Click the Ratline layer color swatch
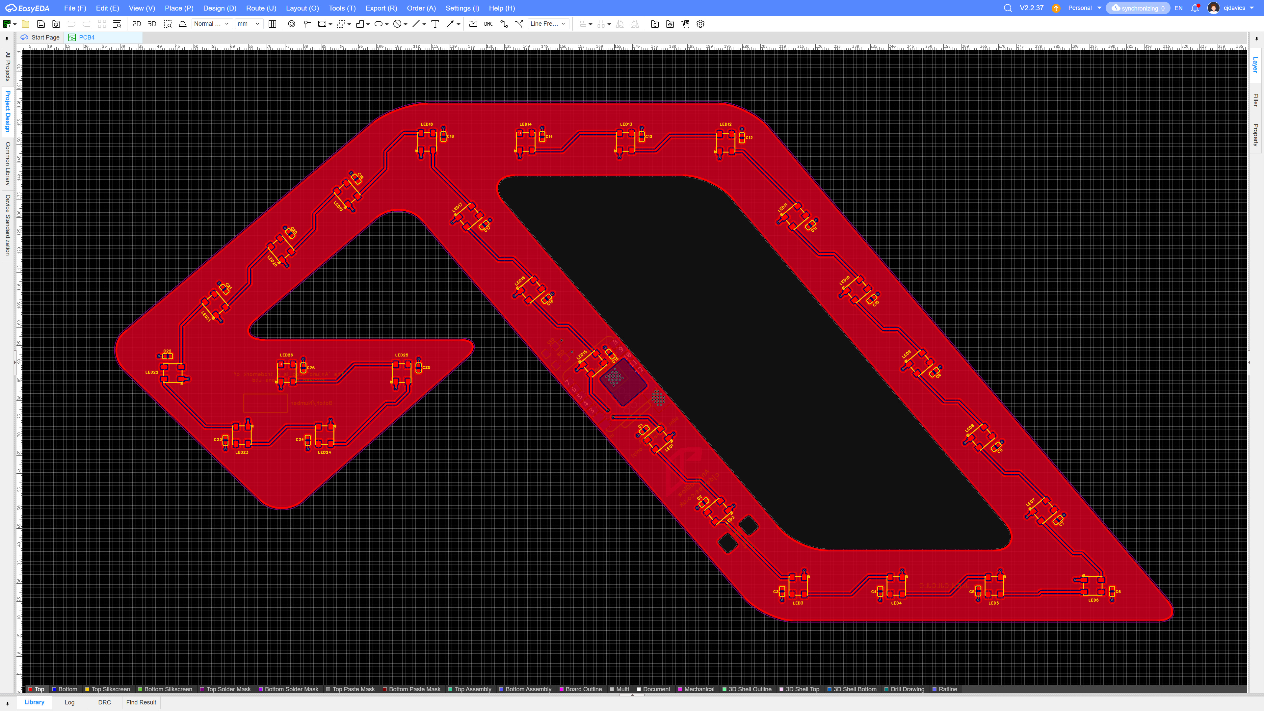This screenshot has width=1264, height=711. [x=935, y=689]
